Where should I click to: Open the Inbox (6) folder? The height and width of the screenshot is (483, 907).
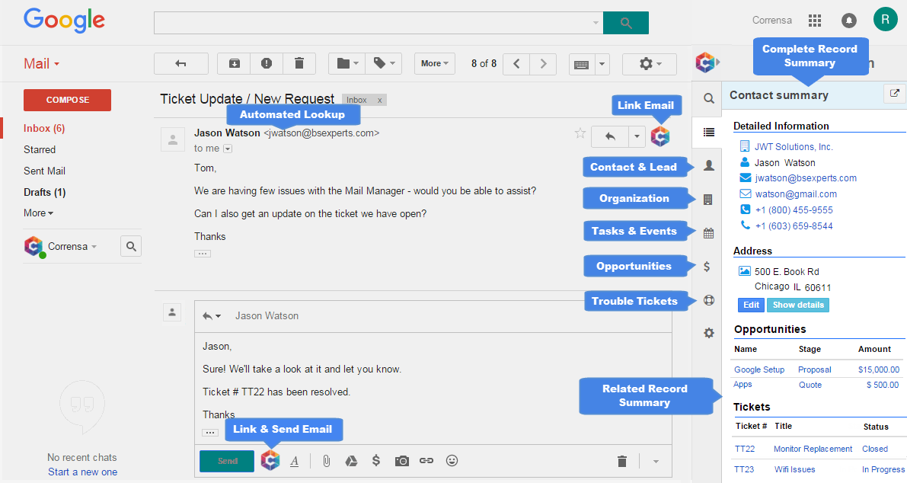point(44,129)
